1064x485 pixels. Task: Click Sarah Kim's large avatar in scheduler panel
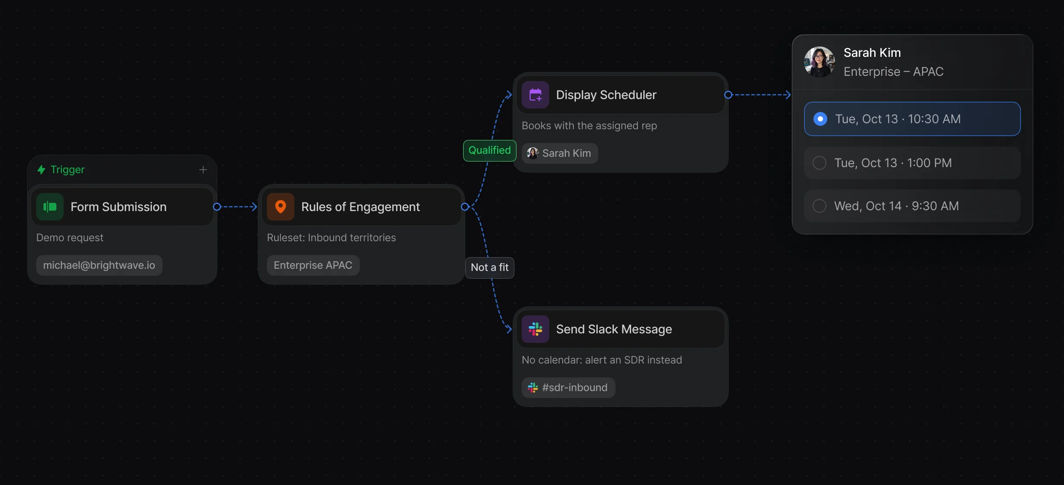820,62
